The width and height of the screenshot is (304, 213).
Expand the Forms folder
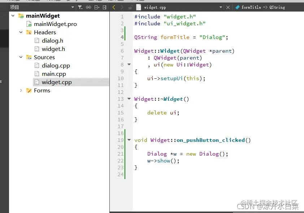pyautogui.click(x=21, y=91)
